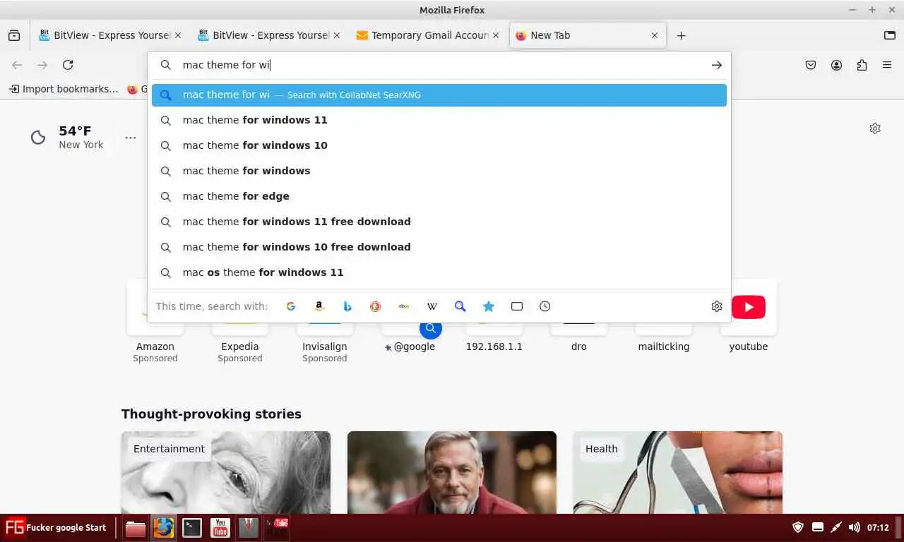Search history via the clock icon
The width and height of the screenshot is (904, 542).
point(545,306)
